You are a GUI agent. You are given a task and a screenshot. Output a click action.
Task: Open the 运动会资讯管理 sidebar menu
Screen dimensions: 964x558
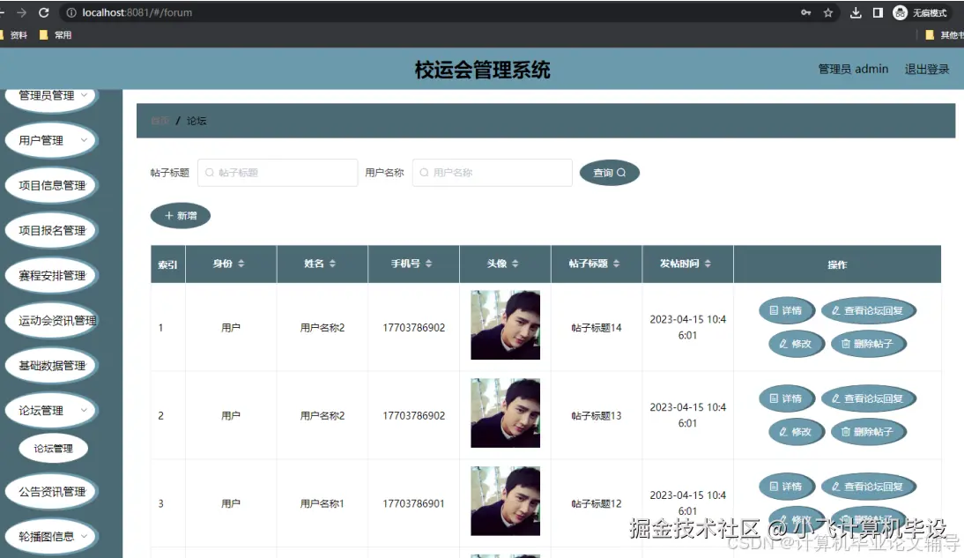[x=51, y=320]
